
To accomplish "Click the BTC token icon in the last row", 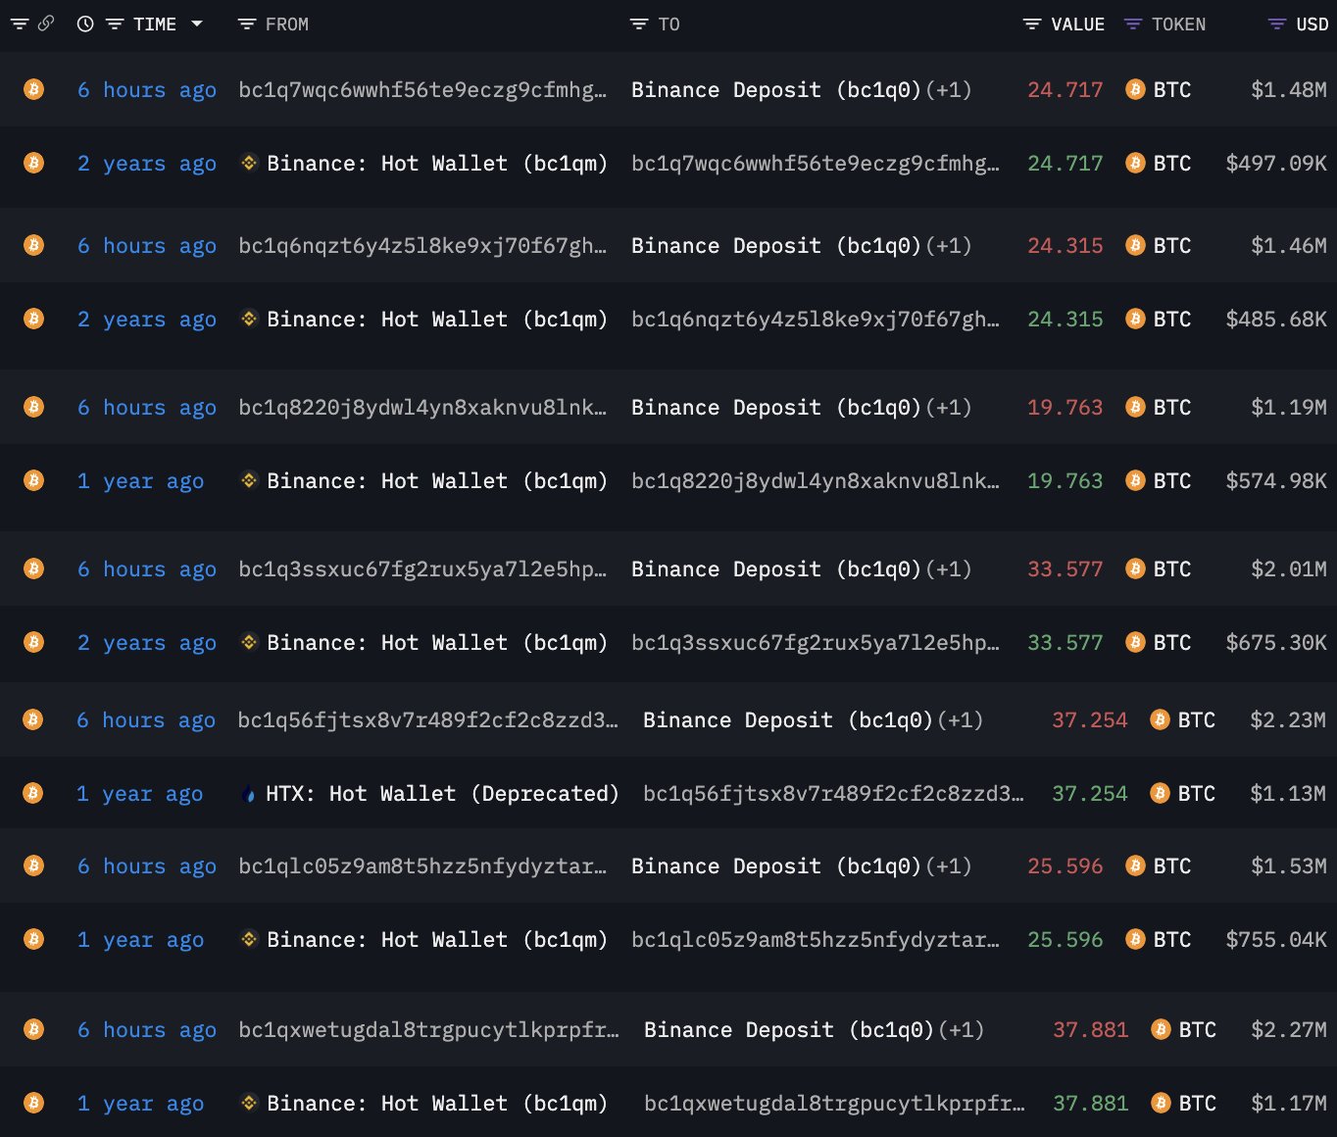I will (x=1160, y=1103).
